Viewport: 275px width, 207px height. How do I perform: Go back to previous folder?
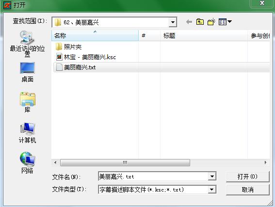tap(189, 22)
